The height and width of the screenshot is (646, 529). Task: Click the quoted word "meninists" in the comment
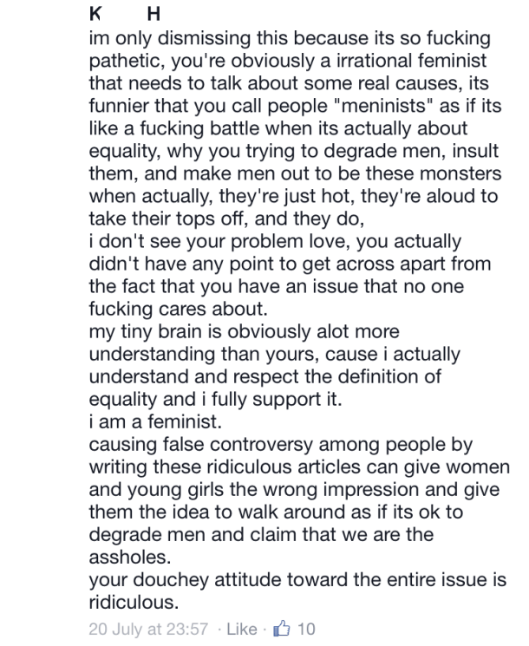pos(381,106)
